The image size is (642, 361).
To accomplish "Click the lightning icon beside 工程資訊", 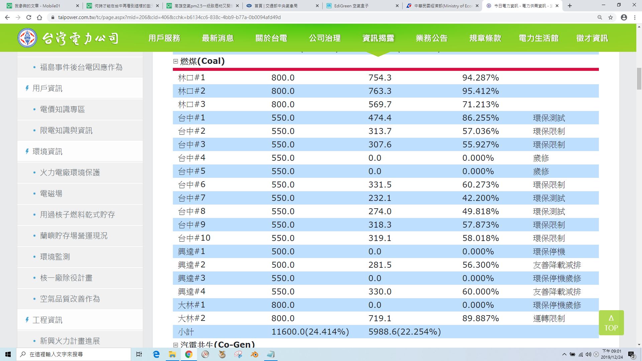I will (27, 320).
